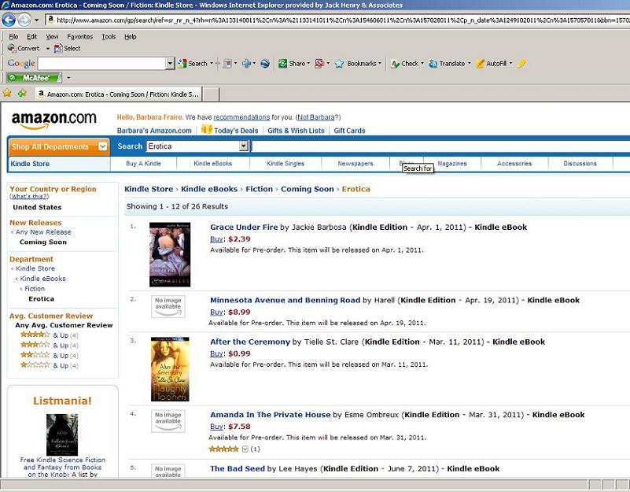The height and width of the screenshot is (492, 630).
Task: Open the recommendations link
Action: pyautogui.click(x=241, y=117)
